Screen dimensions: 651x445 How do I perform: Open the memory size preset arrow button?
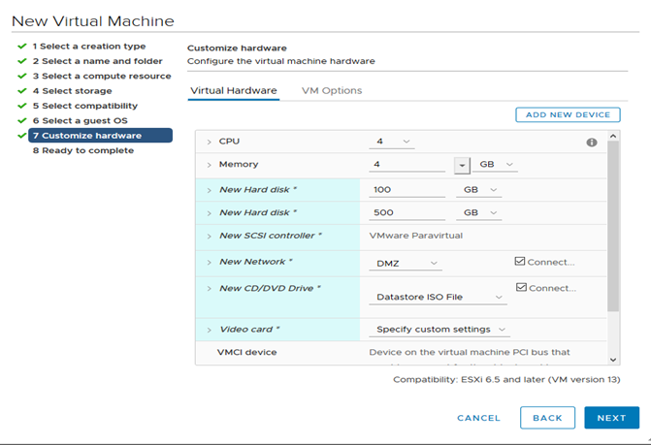tap(462, 166)
